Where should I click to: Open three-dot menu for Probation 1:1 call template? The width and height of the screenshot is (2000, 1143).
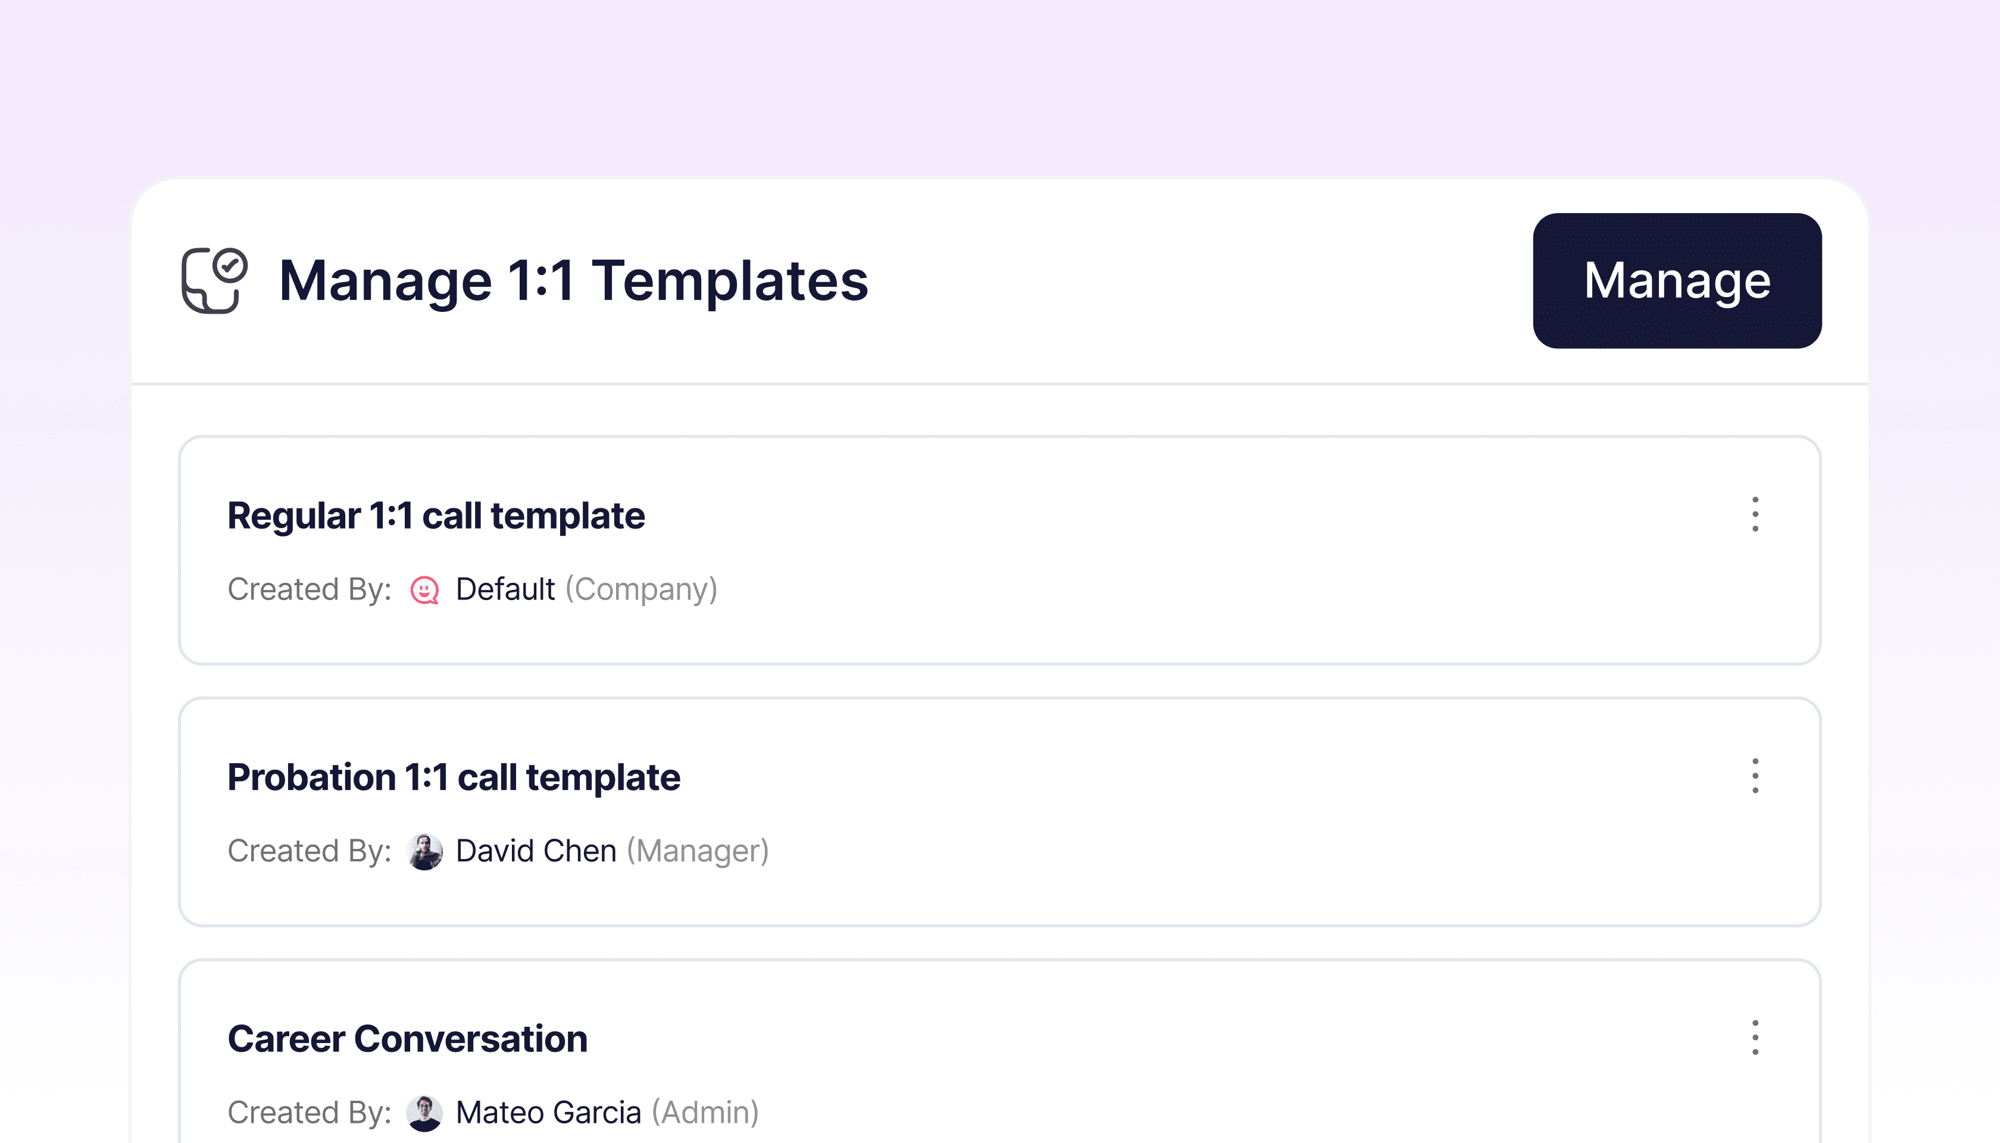pos(1755,776)
